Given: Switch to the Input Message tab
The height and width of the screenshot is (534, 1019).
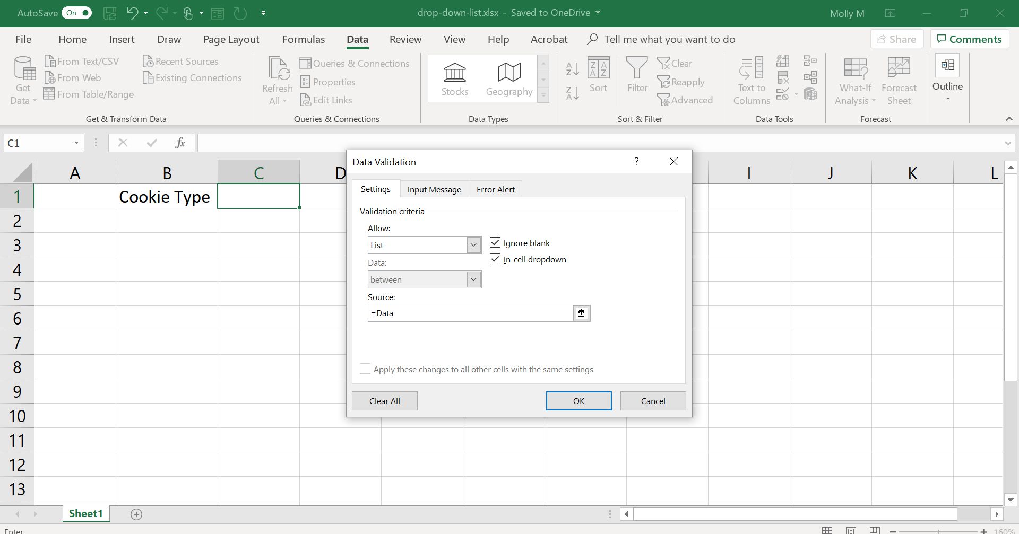Looking at the screenshot, I should tap(434, 189).
